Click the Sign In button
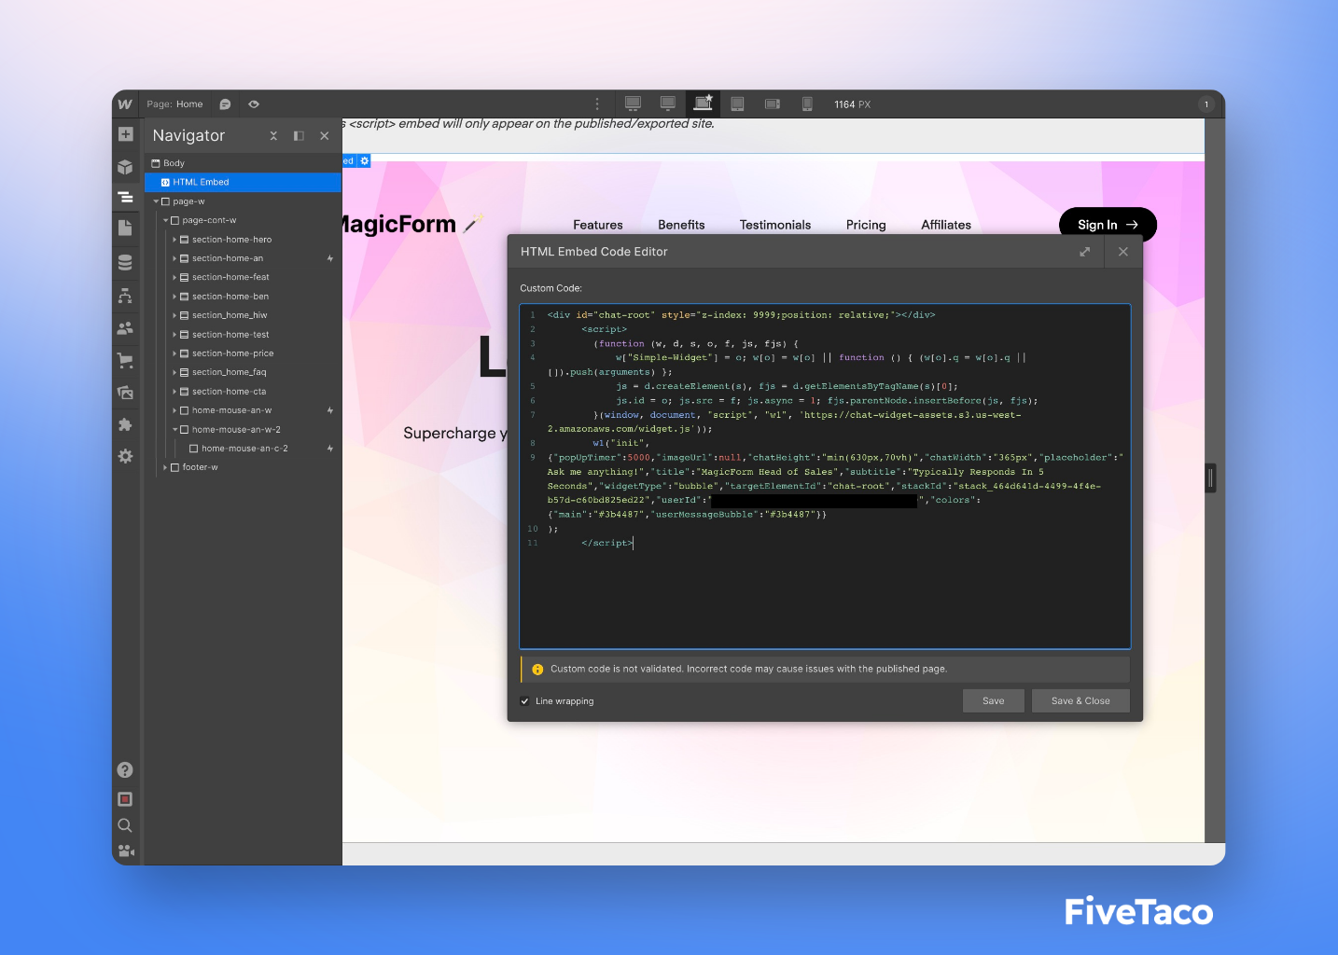The height and width of the screenshot is (955, 1338). (1108, 225)
